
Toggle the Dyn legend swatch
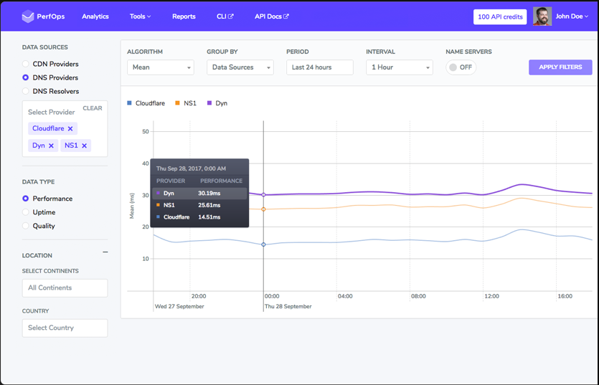(209, 103)
